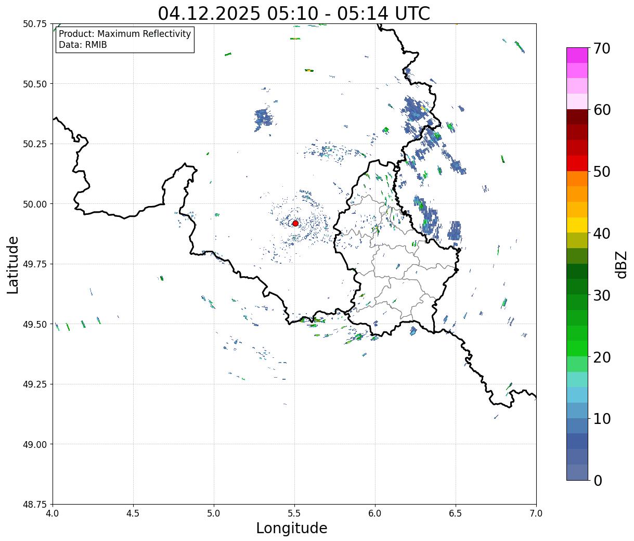
Task: Click the colorbar tick label 20
Action: 601,357
